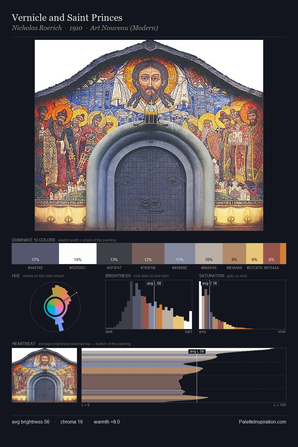Image resolution: width=298 pixels, height=447 pixels.
Task: Click the hex code '#B9AFA5' text
Action: point(209,268)
